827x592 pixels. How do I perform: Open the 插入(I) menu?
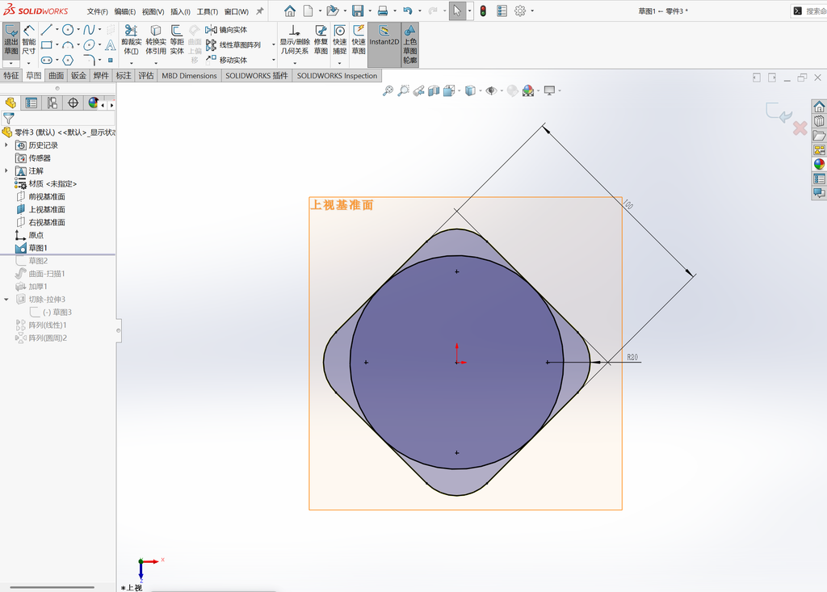click(x=180, y=11)
